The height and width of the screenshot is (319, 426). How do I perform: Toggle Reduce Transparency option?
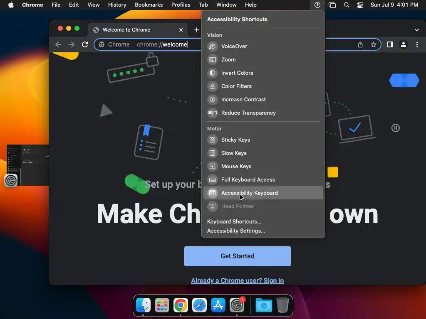[263, 113]
